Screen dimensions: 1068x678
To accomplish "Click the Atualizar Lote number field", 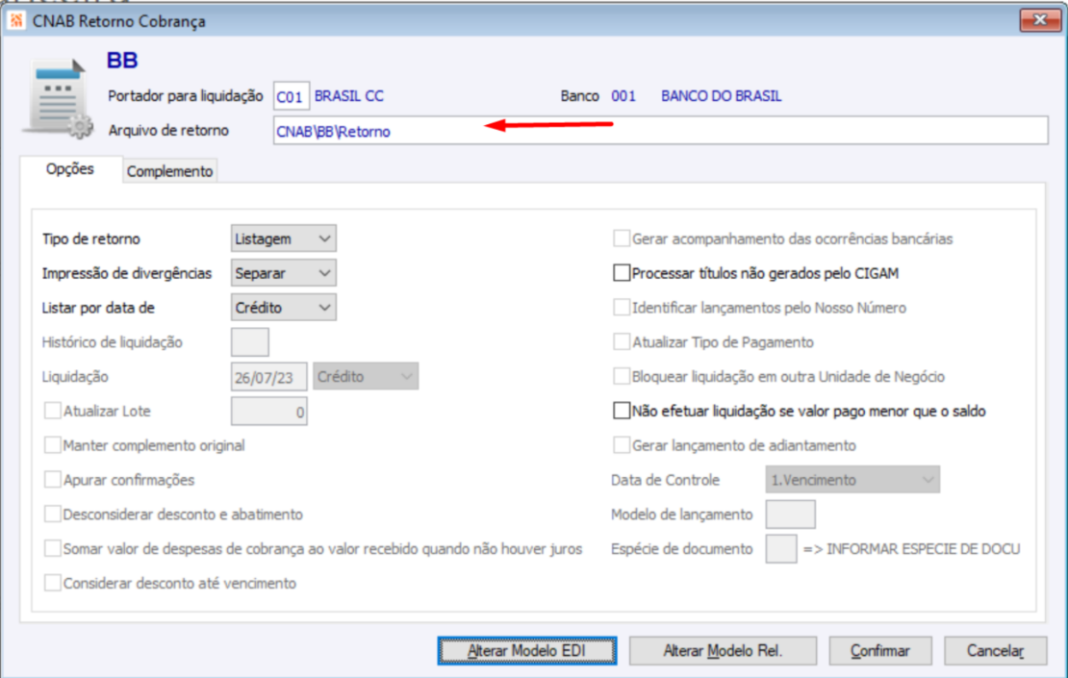I will (x=269, y=412).
